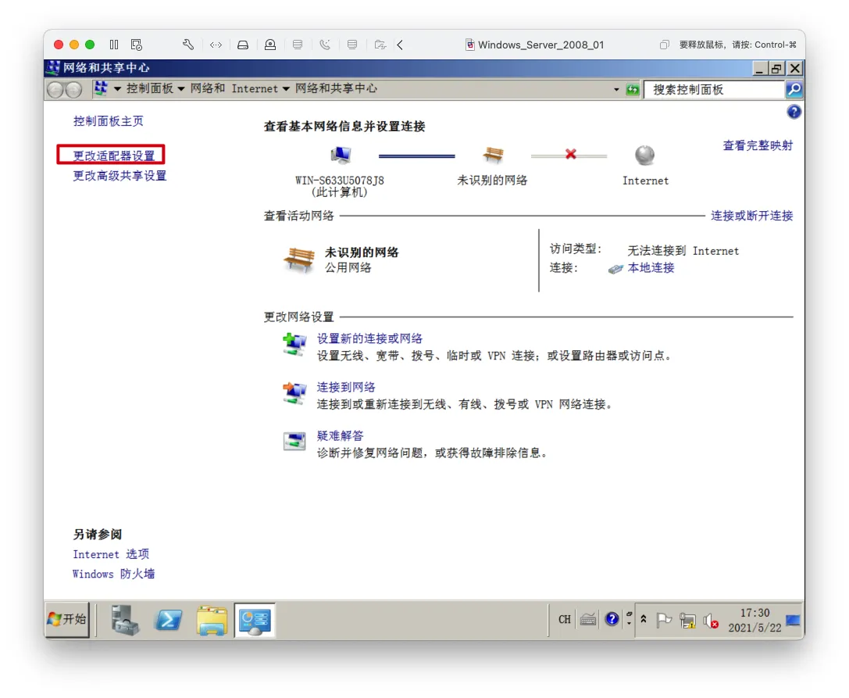849x698 pixels.
Task: Click the large bench icon under active networks
Action: click(x=299, y=260)
